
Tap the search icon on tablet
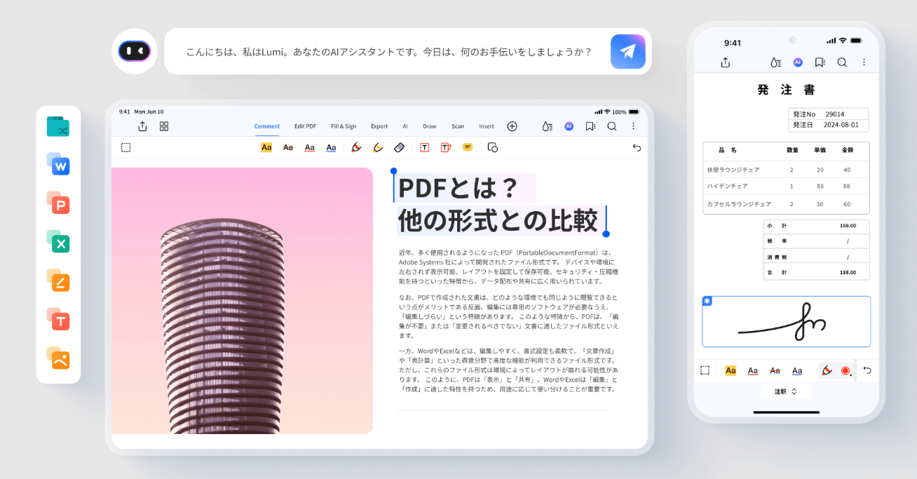pos(612,126)
